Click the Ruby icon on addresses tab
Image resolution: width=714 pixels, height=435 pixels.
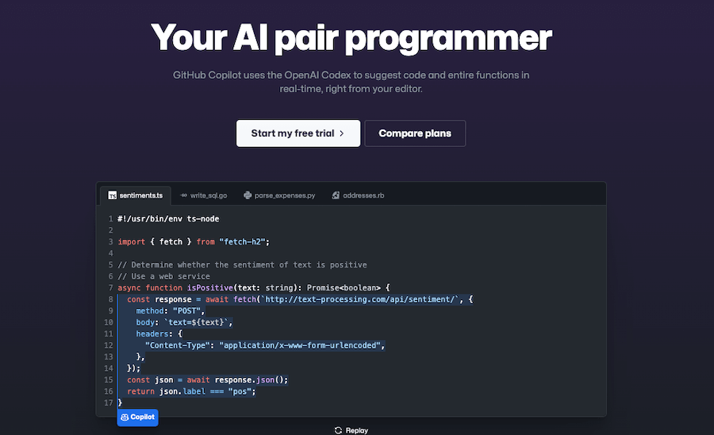[x=336, y=195]
